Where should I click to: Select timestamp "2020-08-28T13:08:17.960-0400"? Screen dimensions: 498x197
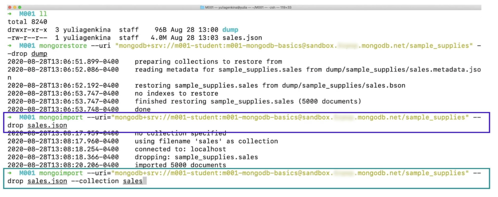(x=63, y=141)
